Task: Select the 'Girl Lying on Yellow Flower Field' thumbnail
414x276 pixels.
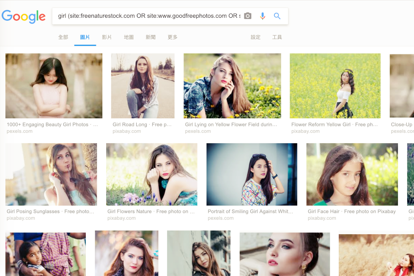Action: pos(232,85)
